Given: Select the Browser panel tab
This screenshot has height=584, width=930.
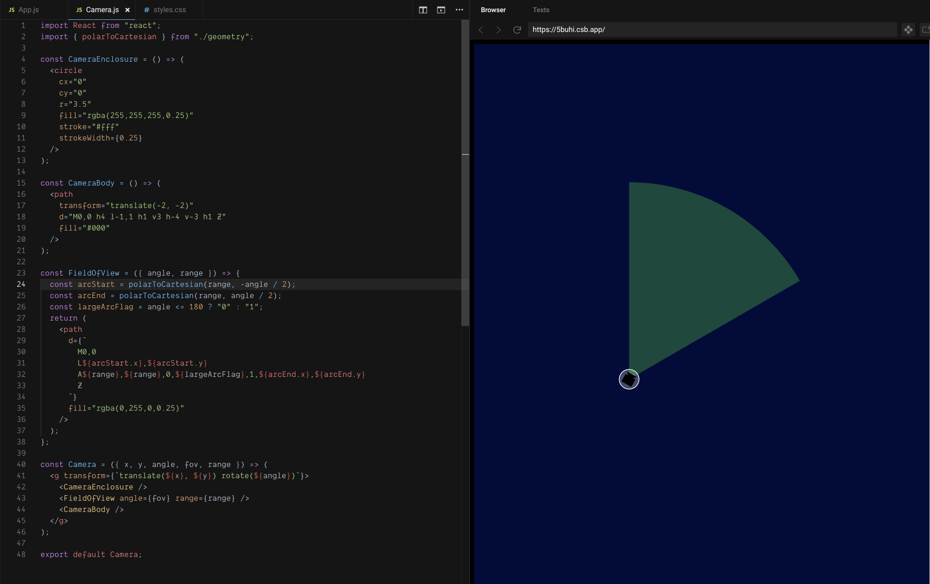Looking at the screenshot, I should pyautogui.click(x=493, y=10).
